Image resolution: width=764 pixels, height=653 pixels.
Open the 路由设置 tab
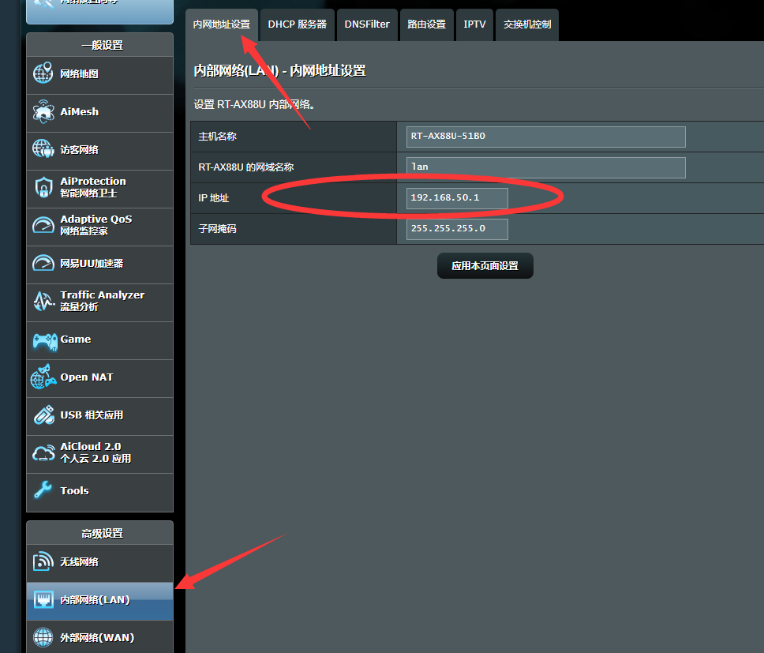pyautogui.click(x=426, y=24)
